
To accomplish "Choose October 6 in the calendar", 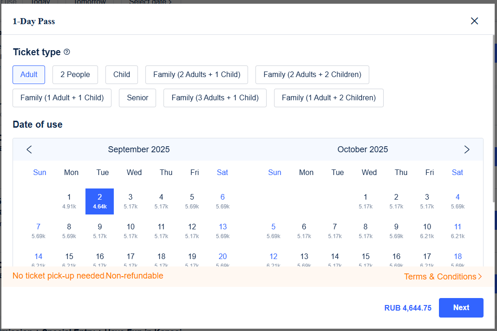I will tap(304, 231).
